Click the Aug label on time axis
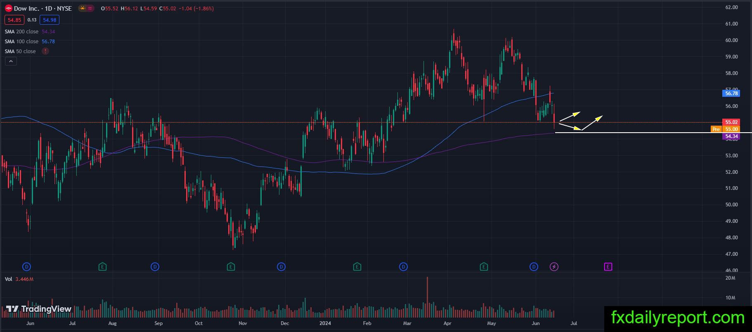Screen dimensions: 752x332 [x=112, y=323]
